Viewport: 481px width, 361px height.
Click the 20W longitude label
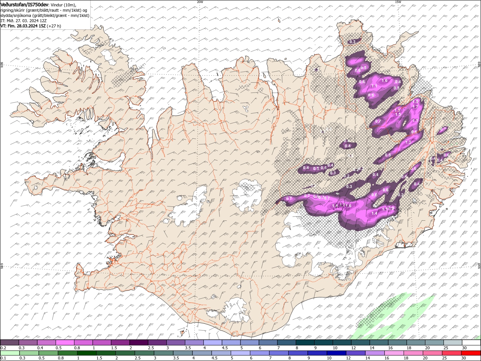coord(200,2)
